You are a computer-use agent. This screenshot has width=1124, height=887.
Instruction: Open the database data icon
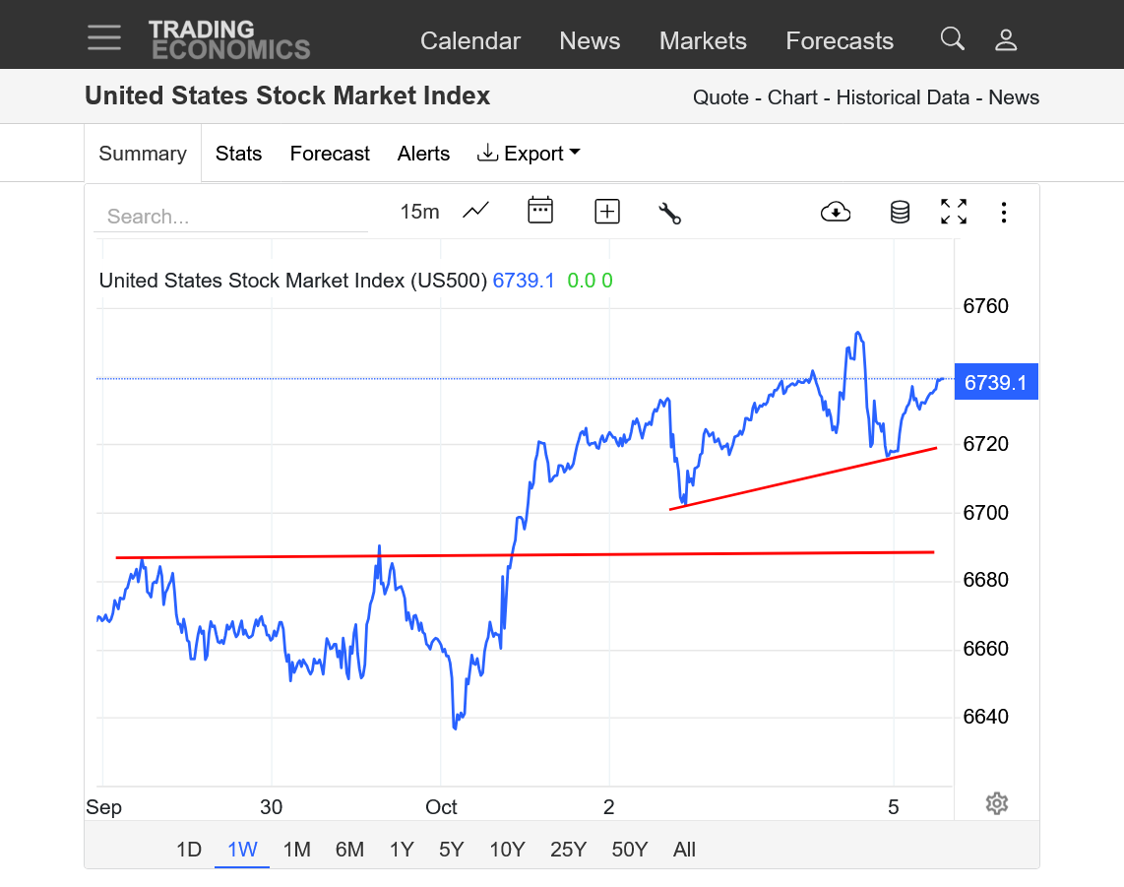click(900, 212)
